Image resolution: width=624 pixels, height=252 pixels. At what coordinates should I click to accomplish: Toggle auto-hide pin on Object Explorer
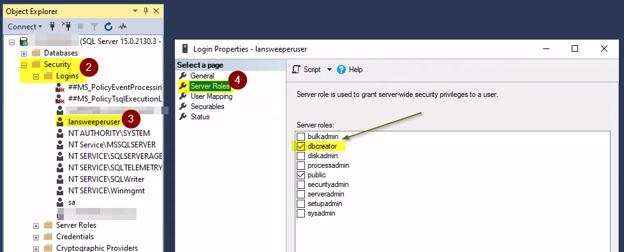pos(145,11)
